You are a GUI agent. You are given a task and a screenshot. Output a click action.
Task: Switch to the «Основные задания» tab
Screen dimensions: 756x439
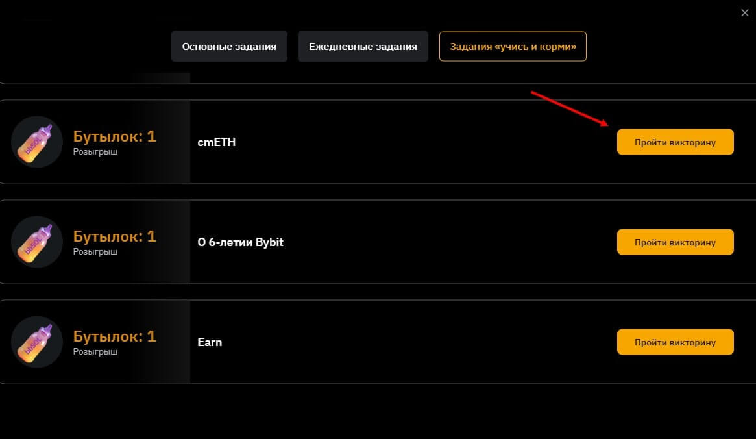(x=229, y=47)
